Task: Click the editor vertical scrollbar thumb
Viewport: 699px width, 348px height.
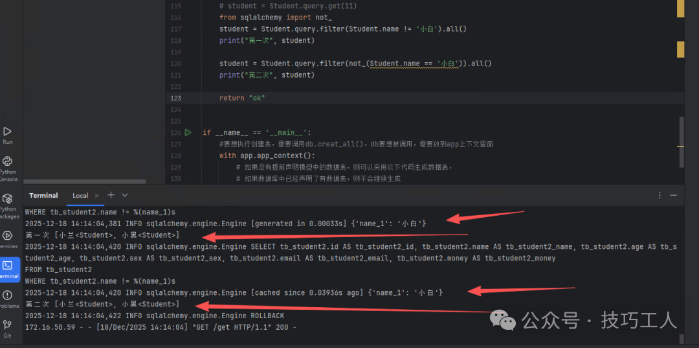Action: (x=681, y=142)
